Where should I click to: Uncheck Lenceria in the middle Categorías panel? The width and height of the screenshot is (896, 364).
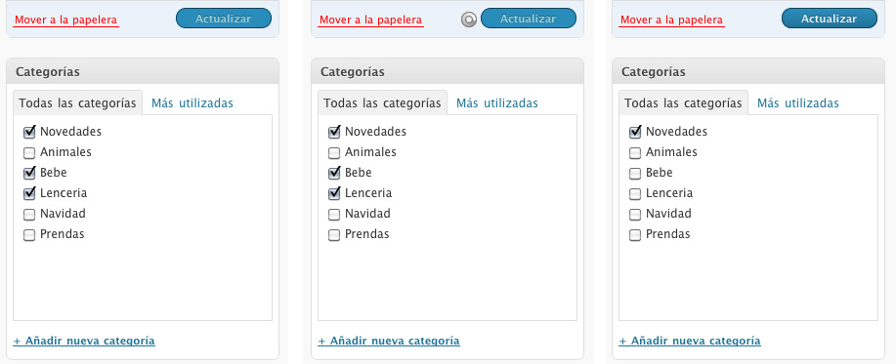(334, 194)
